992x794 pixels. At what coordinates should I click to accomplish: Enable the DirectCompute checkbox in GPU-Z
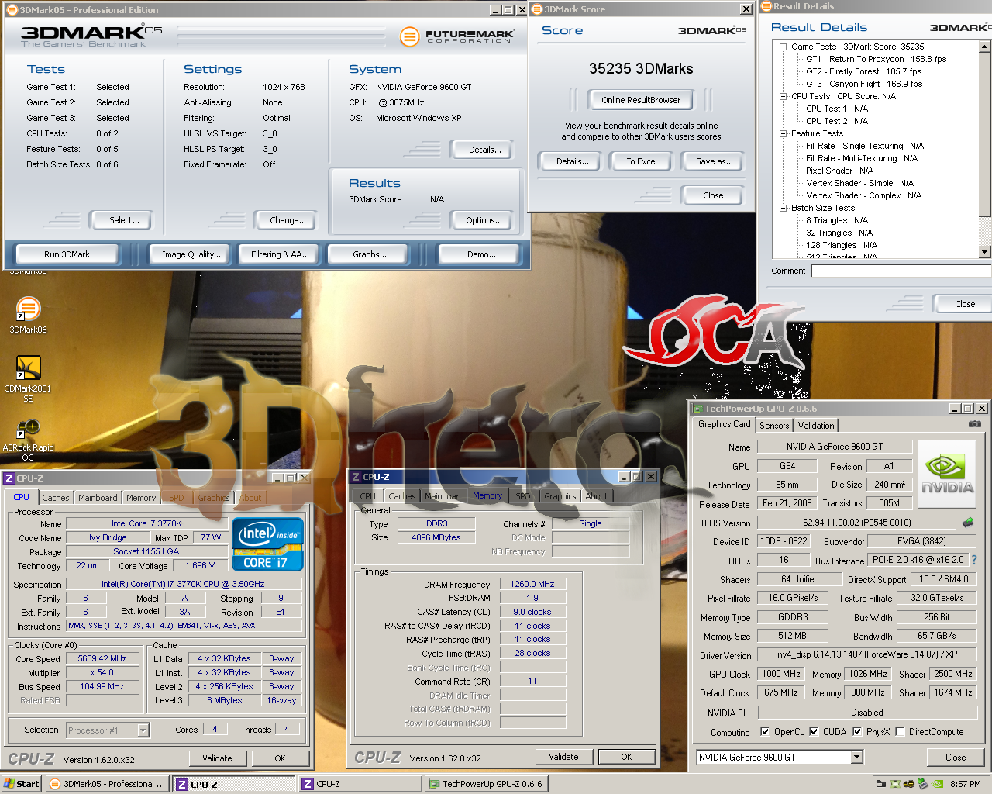[900, 731]
